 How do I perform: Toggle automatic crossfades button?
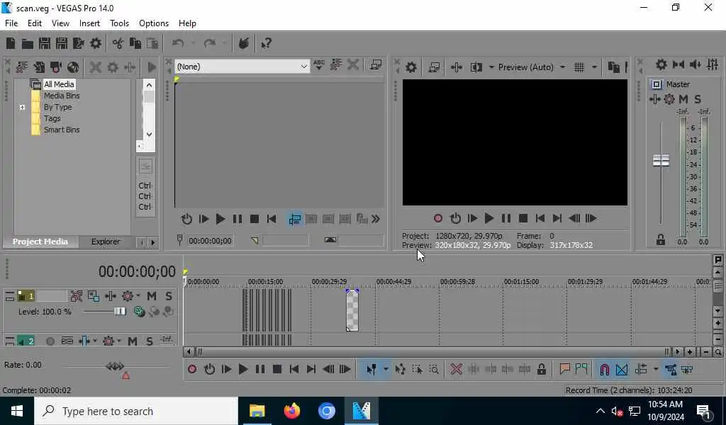[x=622, y=370]
